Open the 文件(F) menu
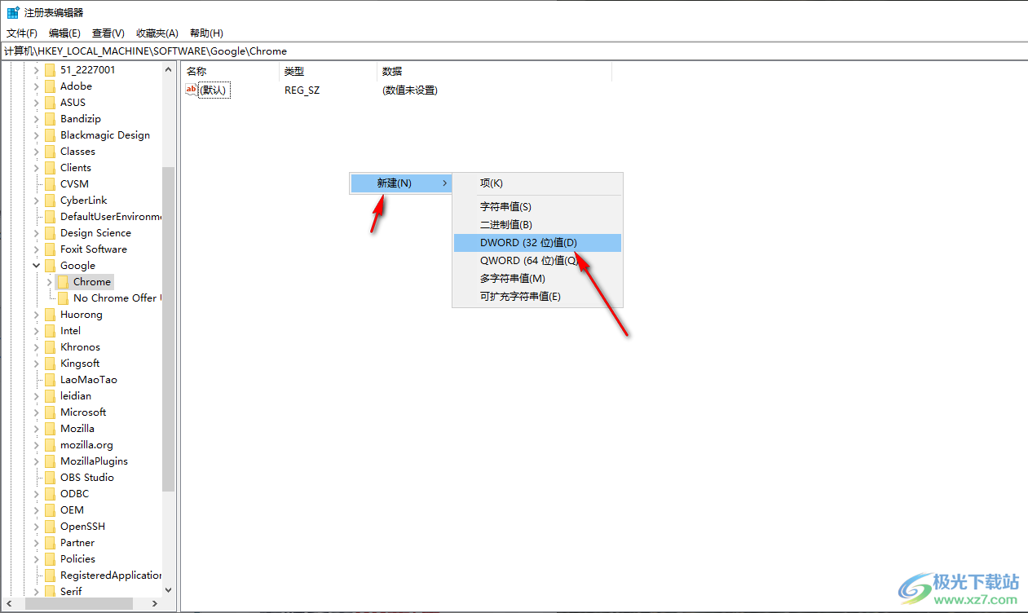 point(22,33)
